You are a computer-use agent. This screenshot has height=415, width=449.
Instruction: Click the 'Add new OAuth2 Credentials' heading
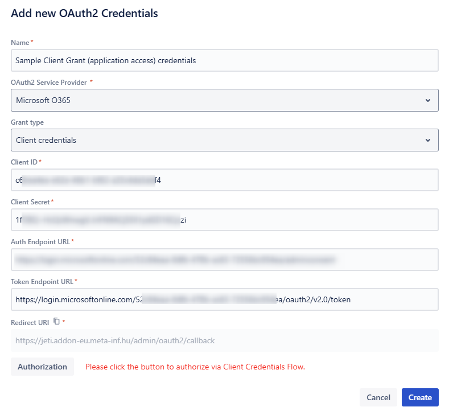click(x=84, y=13)
